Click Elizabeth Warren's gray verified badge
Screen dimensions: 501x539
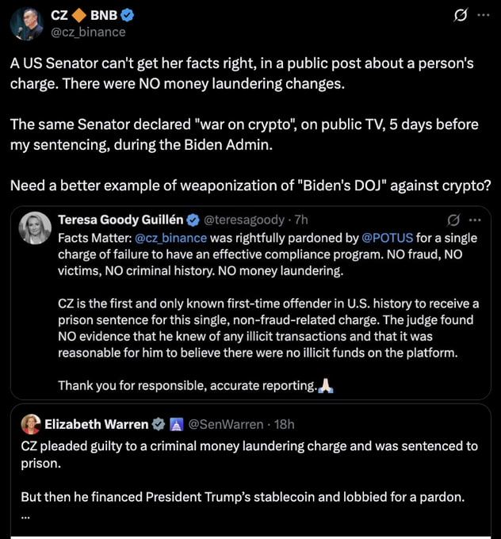pyautogui.click(x=158, y=424)
